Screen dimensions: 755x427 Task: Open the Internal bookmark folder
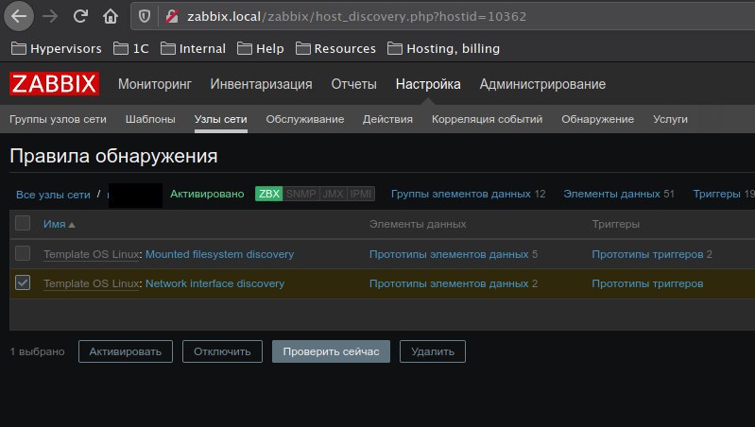[193, 48]
